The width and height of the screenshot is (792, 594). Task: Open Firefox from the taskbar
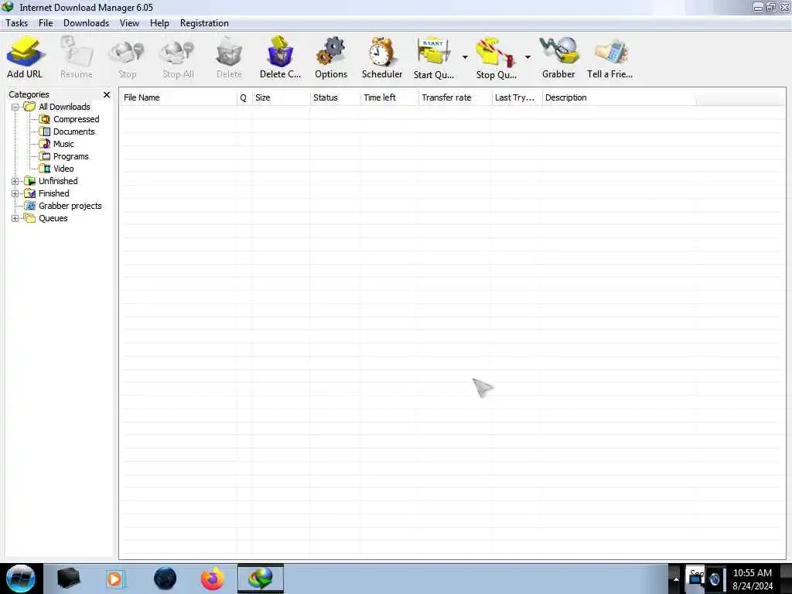point(213,579)
